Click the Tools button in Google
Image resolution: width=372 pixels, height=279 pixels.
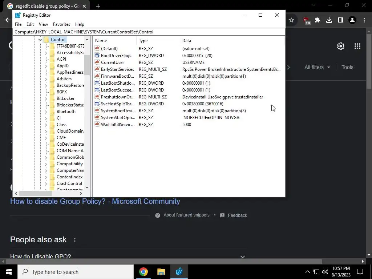pyautogui.click(x=347, y=67)
